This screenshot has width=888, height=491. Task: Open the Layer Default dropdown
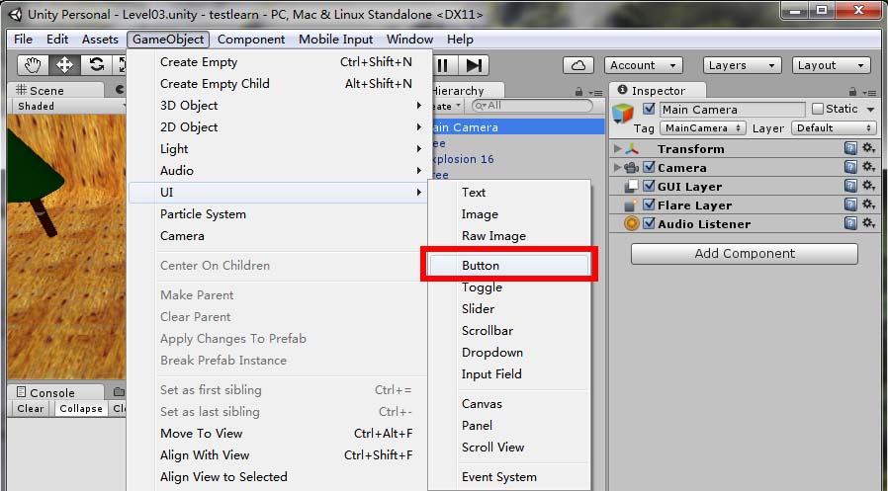click(834, 128)
